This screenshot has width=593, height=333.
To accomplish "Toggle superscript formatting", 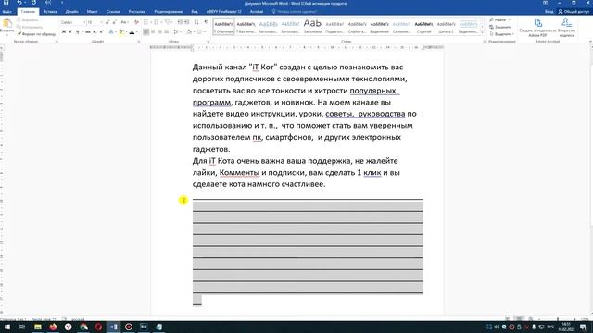I will 101,32.
